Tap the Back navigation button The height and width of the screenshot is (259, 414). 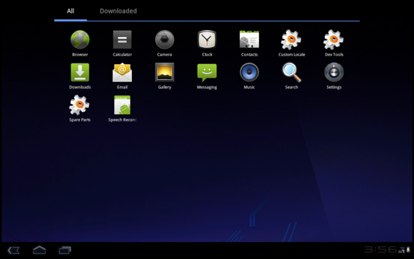[x=14, y=250]
